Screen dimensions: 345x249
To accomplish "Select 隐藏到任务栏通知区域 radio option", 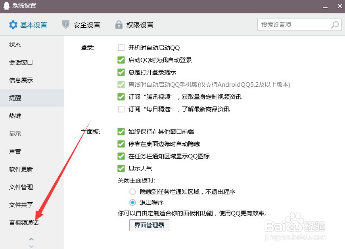I will [x=132, y=192].
